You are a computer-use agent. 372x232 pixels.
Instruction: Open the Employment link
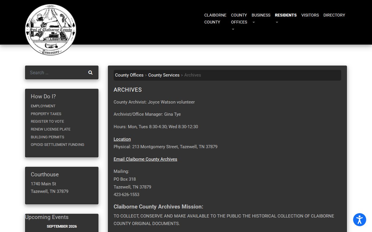pos(43,106)
